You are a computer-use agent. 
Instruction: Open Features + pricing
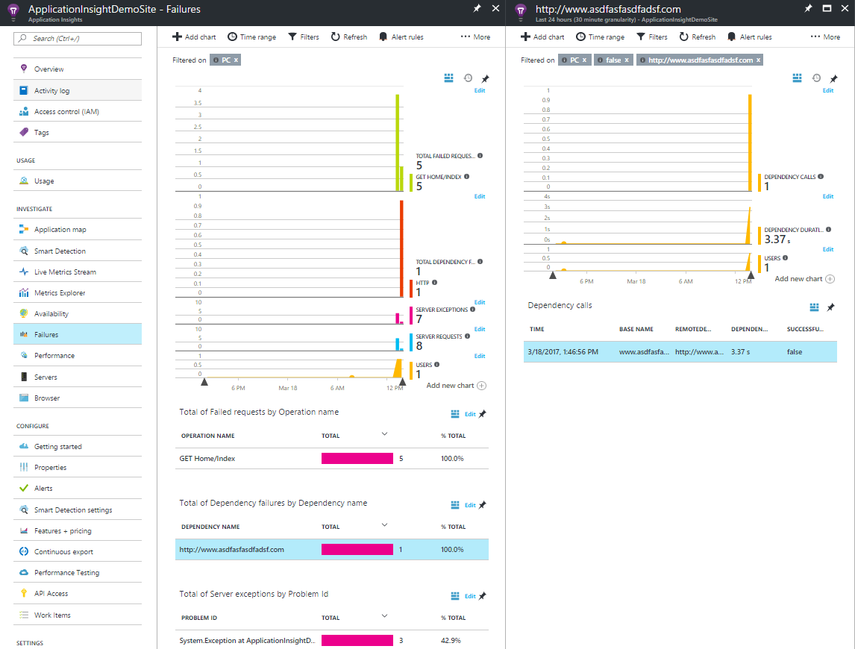[x=77, y=530]
